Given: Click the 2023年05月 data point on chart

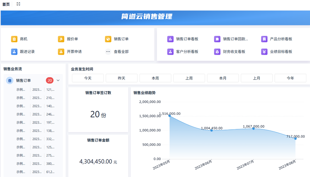Looking at the screenshot, I should coord(170,116).
